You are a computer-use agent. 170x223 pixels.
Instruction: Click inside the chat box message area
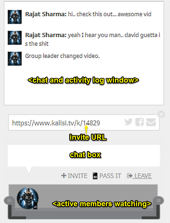click(x=84, y=156)
